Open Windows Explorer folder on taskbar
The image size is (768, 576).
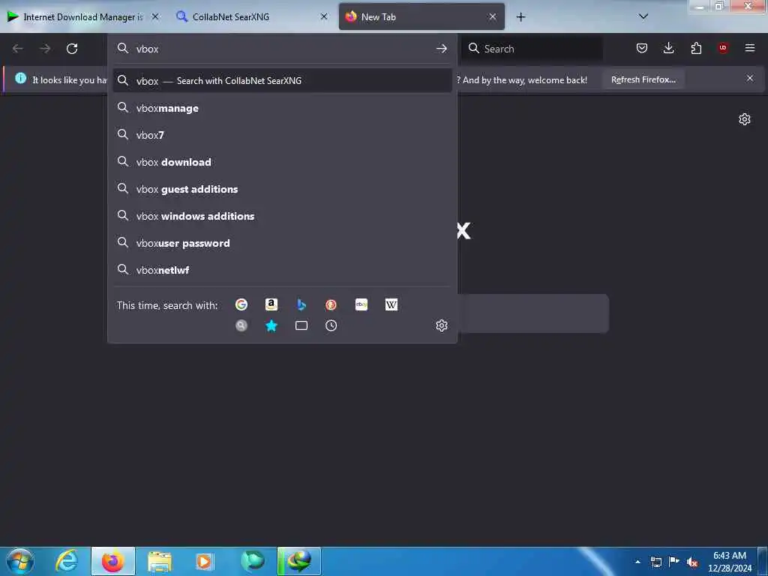click(x=160, y=561)
